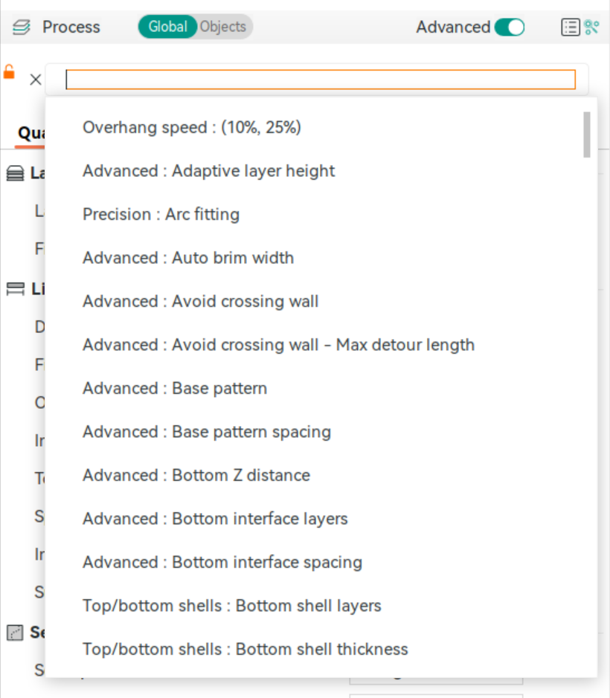Screen dimensions: 610x698
Task: Choose Advanced : Adaptive layer height result
Action: click(208, 171)
